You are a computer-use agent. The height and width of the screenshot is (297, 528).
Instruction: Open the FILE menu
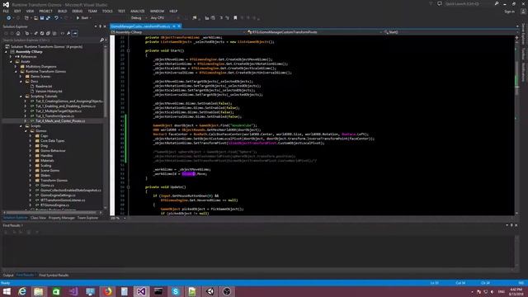point(6,11)
